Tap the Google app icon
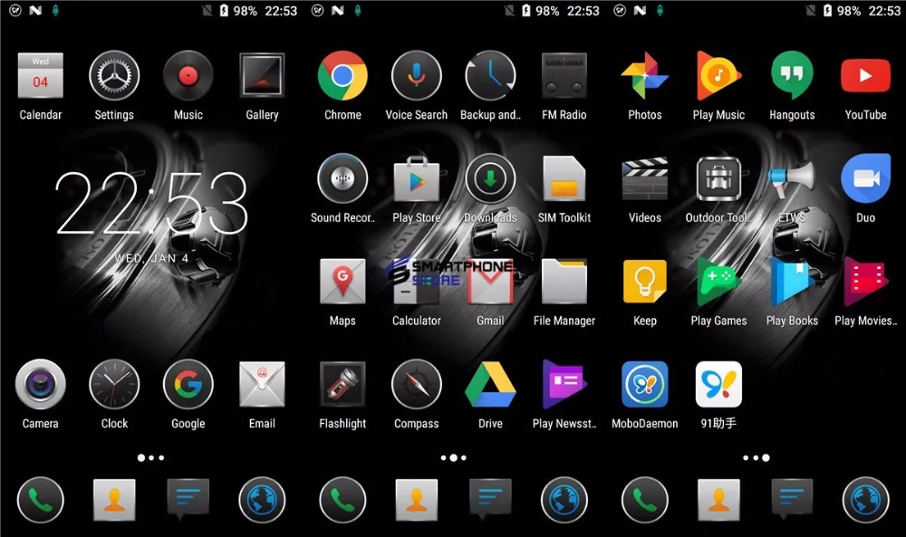The height and width of the screenshot is (537, 906). click(188, 384)
